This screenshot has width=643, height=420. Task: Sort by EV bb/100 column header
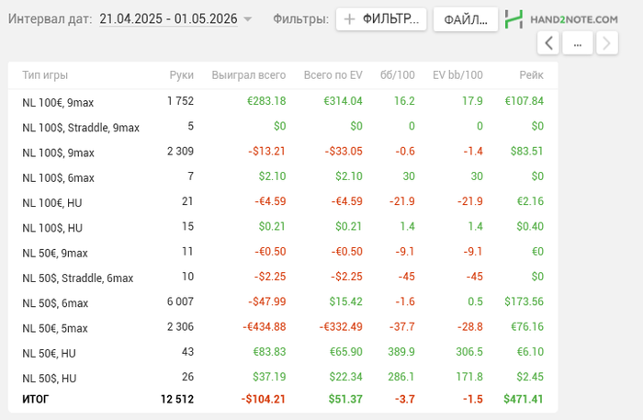[457, 75]
